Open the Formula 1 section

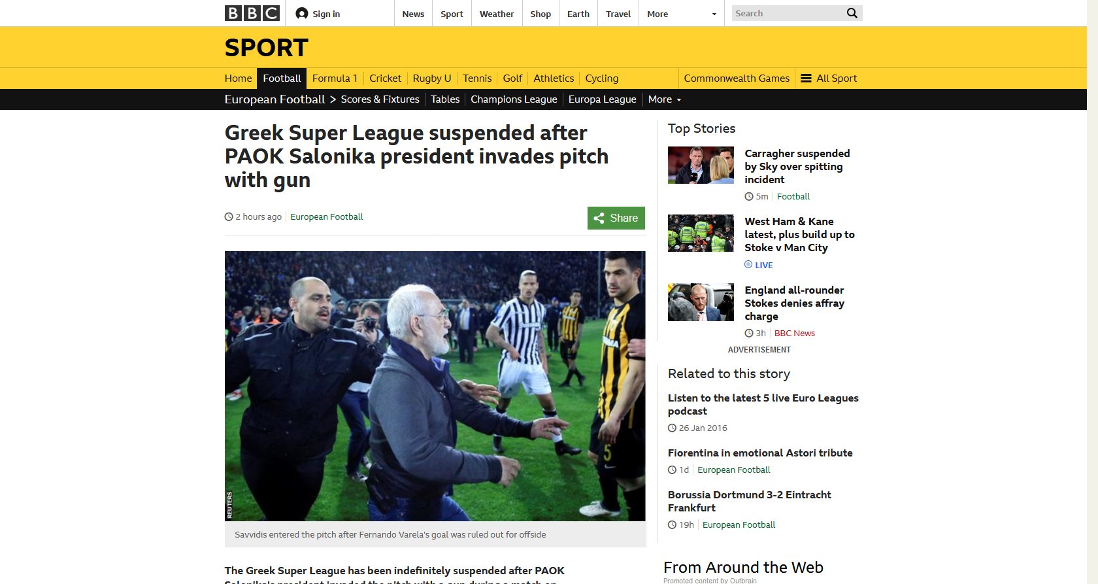pos(335,78)
